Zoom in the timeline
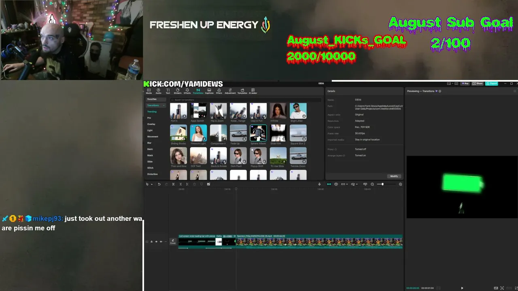 point(401,184)
